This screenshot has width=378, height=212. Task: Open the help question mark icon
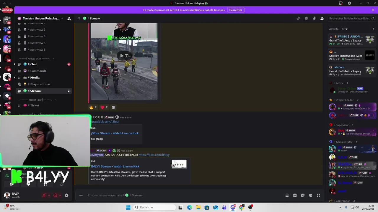[349, 3]
